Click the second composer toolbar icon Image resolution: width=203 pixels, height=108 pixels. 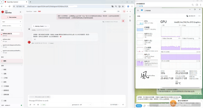(x=34, y=105)
